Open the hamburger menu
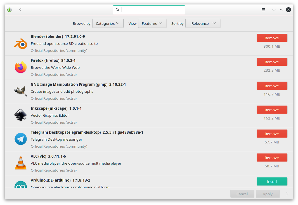This screenshot has height=205, width=298. coord(263,10)
